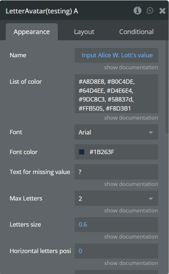The width and height of the screenshot is (169, 274).
Task: Select the Appearance tab
Action: (x=32, y=32)
